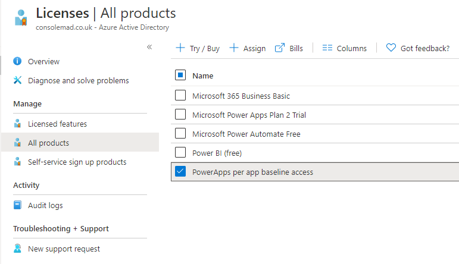Click consolemad.co.uk - Azure Active Directory subtitle
The height and width of the screenshot is (264, 459).
[102, 27]
